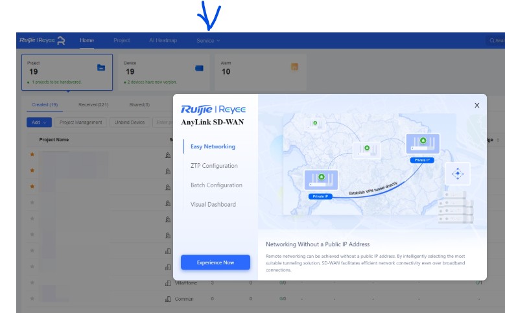Open the AI Heatmap nav item
Screen dimensions: 505x313
click(x=163, y=40)
